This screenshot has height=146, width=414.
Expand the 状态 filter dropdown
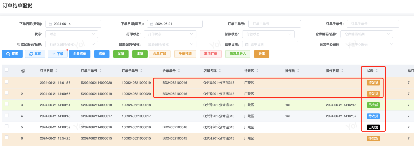[72, 34]
